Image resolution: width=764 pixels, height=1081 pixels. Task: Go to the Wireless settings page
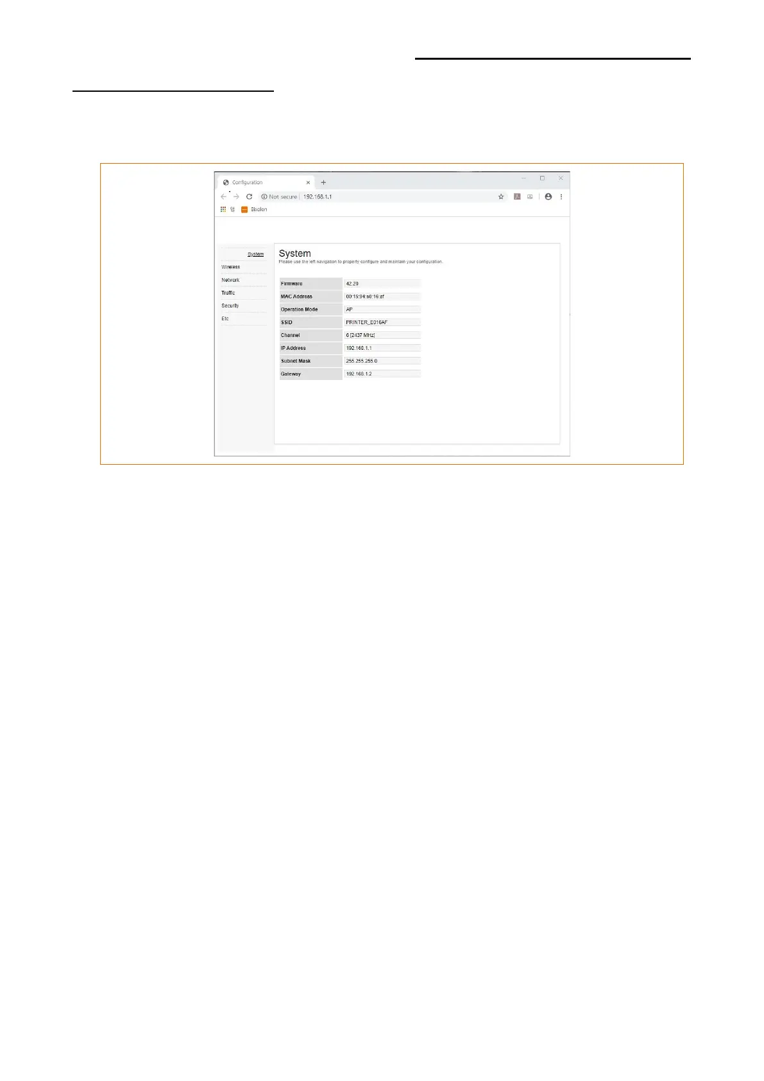click(231, 267)
